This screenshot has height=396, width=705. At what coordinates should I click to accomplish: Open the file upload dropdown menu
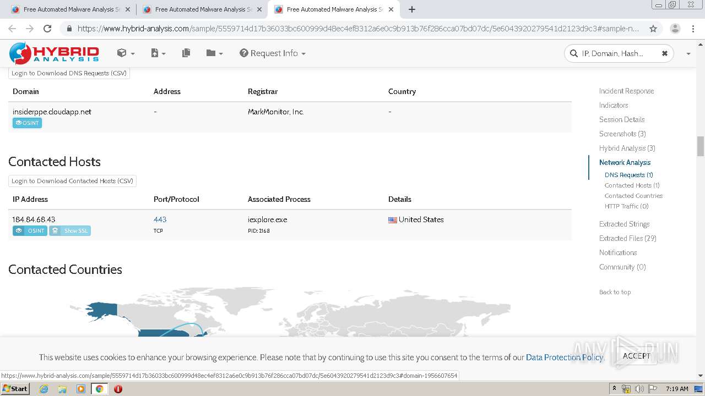coord(158,53)
